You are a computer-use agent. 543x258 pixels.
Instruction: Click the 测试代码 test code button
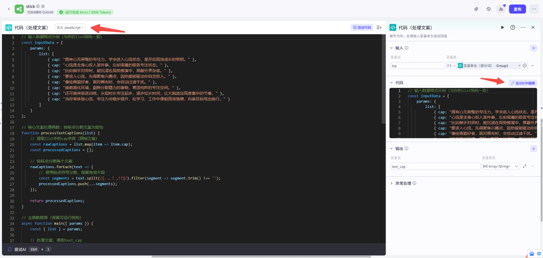[x=361, y=28]
